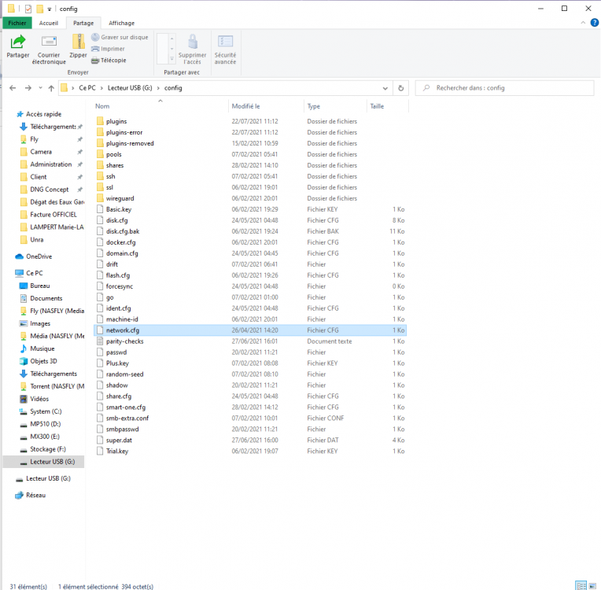Go up one folder level

click(51, 88)
